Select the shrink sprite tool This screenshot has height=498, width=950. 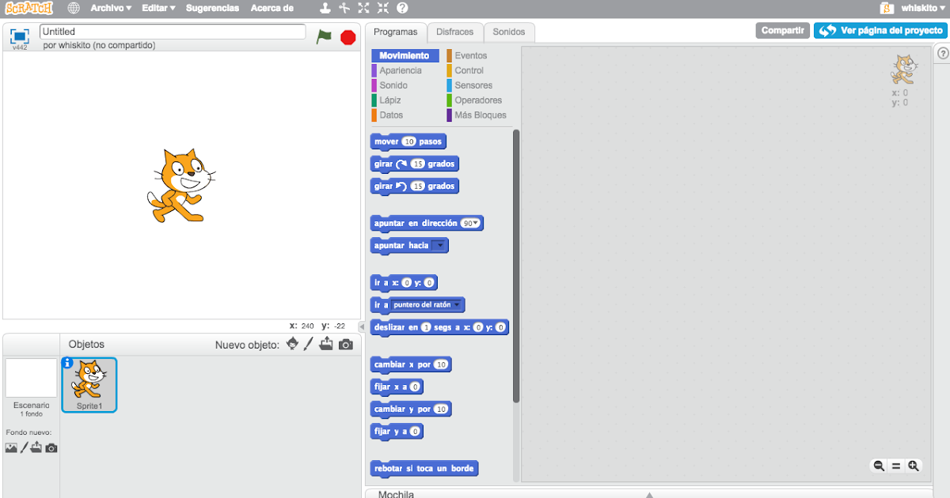(x=385, y=7)
